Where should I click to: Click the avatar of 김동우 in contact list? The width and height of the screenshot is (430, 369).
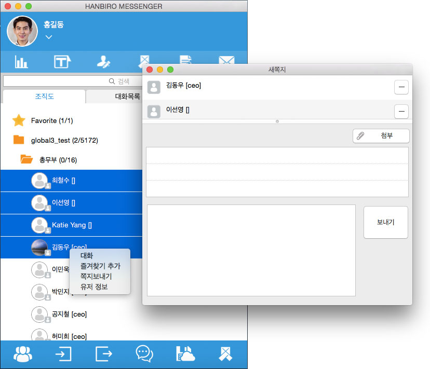tap(40, 247)
